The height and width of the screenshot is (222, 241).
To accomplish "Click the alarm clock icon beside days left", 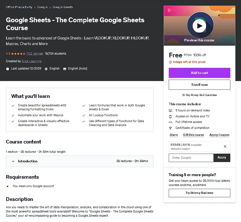I will click(x=170, y=62).
